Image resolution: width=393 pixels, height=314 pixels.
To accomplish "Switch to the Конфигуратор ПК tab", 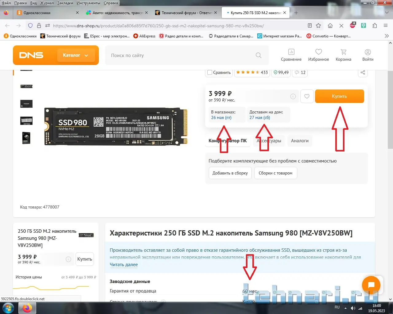I will point(228,141).
